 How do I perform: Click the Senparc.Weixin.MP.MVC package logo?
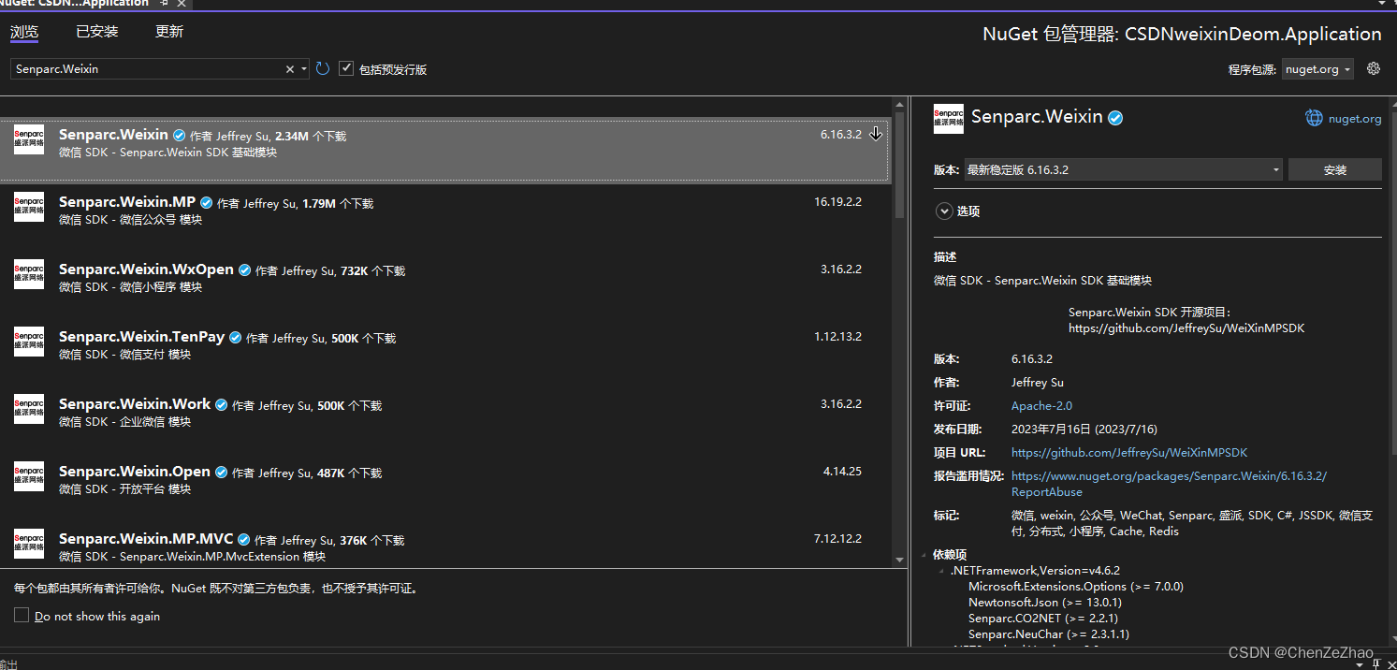coord(29,544)
